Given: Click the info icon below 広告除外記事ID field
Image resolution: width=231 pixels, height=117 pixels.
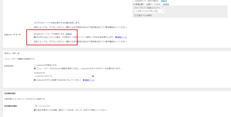Looking at the screenshot, I should coord(35,110).
